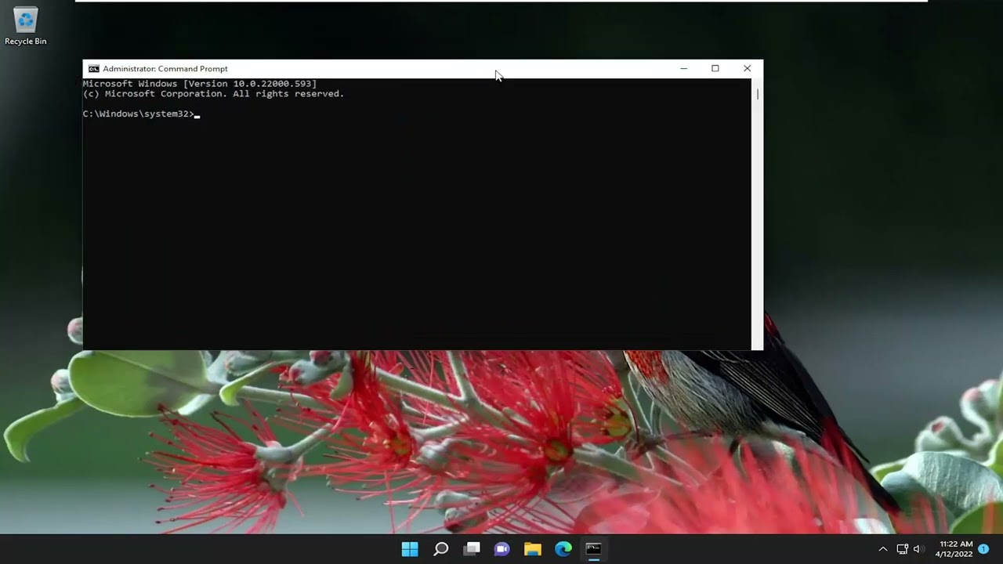Open the Recycle Bin desktop icon

pos(25,26)
